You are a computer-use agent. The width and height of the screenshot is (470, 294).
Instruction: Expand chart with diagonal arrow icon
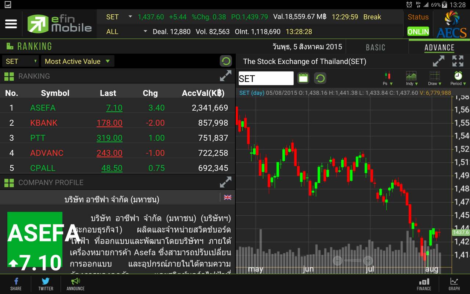coord(438,61)
